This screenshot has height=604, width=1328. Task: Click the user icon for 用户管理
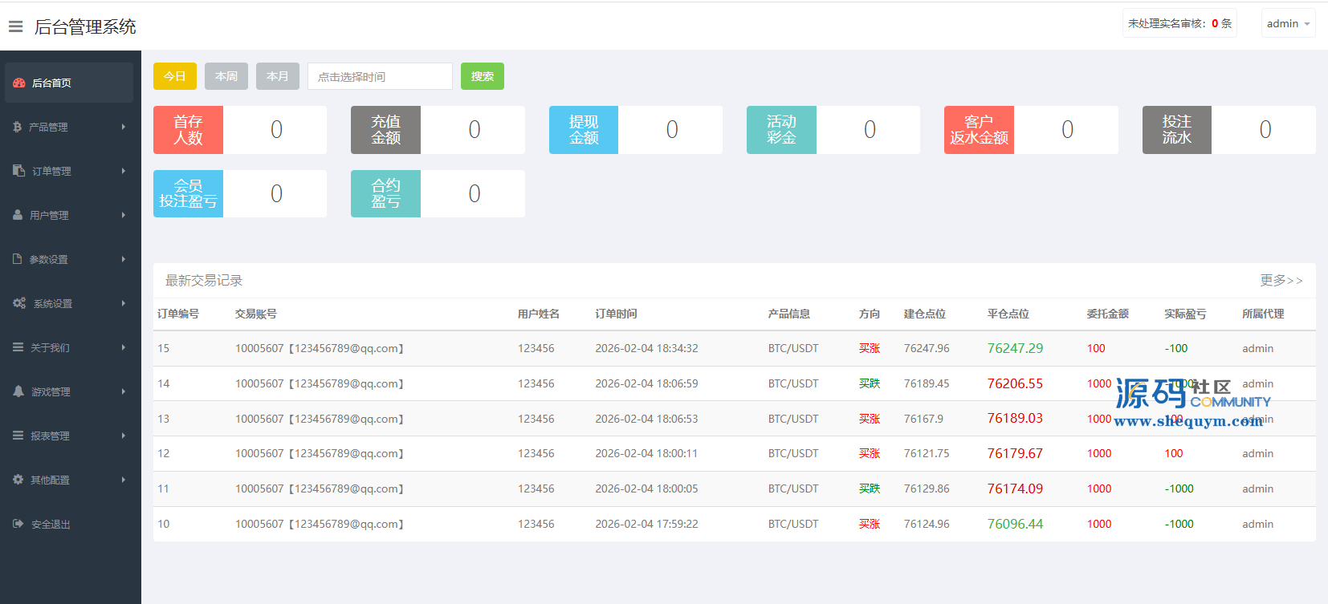18,215
